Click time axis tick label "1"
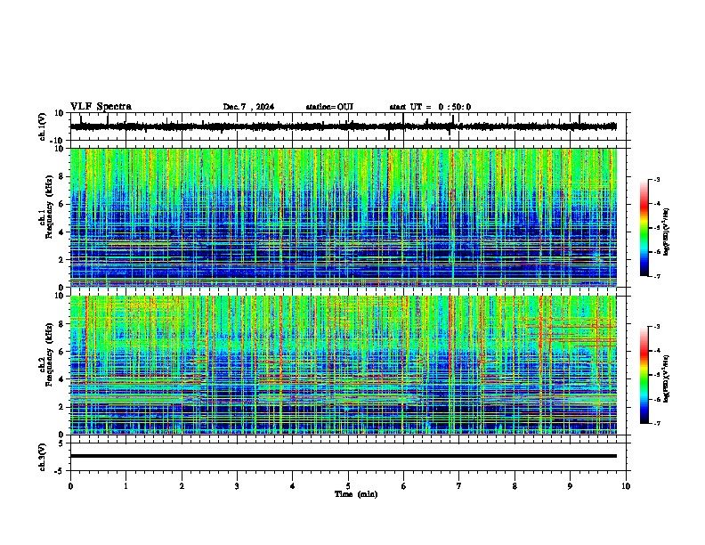705x545 pixels. click(x=126, y=486)
